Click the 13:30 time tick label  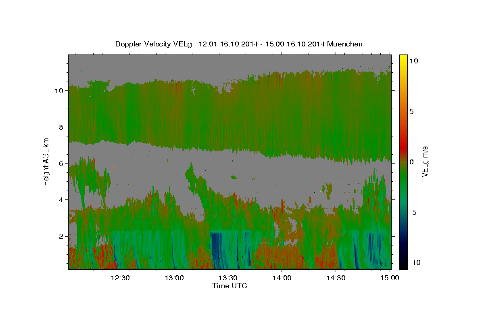coord(228,278)
